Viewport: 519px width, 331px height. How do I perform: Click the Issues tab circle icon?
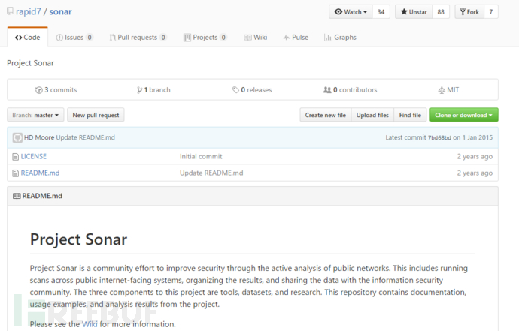point(59,38)
